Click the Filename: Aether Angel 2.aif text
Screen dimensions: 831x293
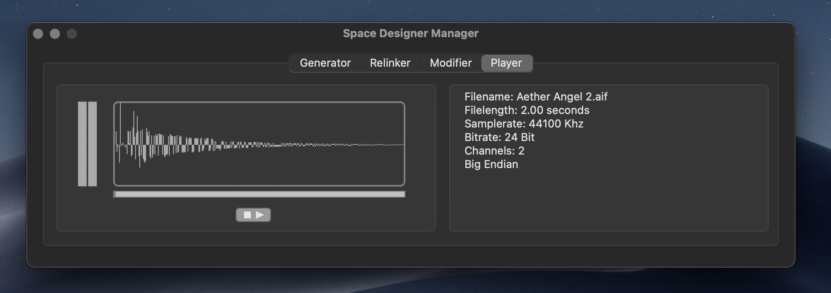point(536,97)
